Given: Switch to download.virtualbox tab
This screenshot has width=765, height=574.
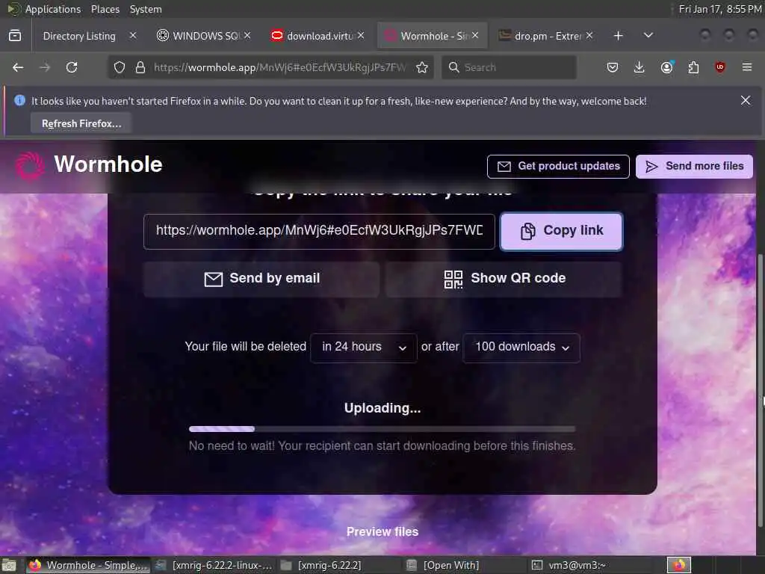Looking at the screenshot, I should (x=320, y=36).
